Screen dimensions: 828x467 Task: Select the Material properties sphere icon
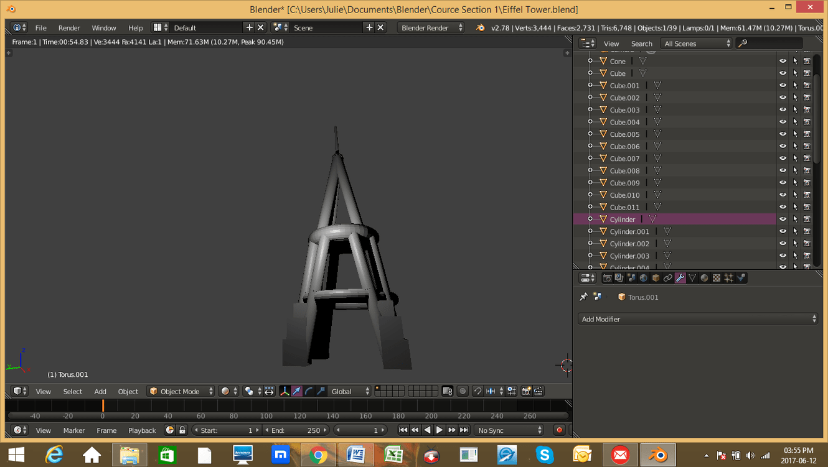704,277
